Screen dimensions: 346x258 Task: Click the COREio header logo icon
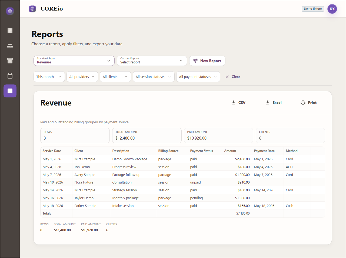click(x=32, y=9)
